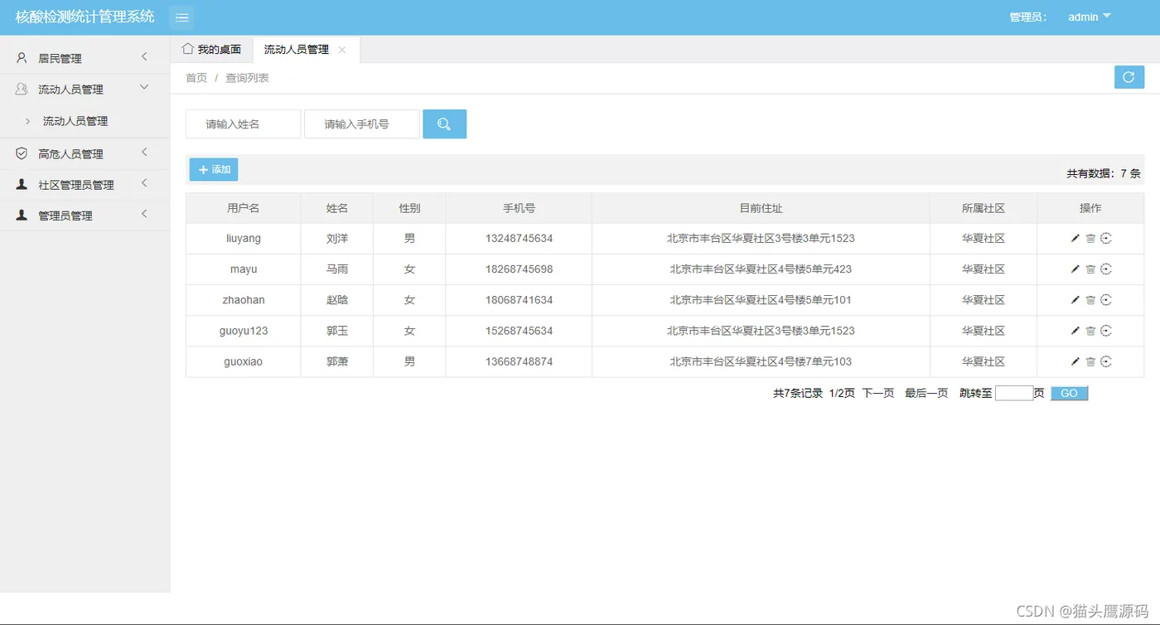Delete the guoyu123 row using trash icon

pyautogui.click(x=1090, y=331)
